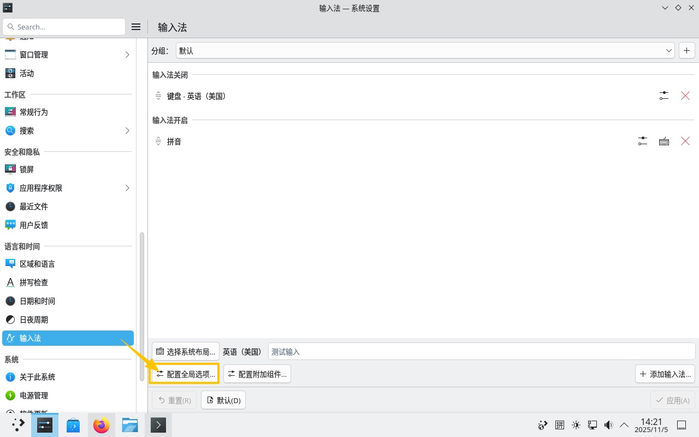This screenshot has height=437, width=699.
Task: Expand the 窗口管理 sidebar entry
Action: [x=127, y=55]
